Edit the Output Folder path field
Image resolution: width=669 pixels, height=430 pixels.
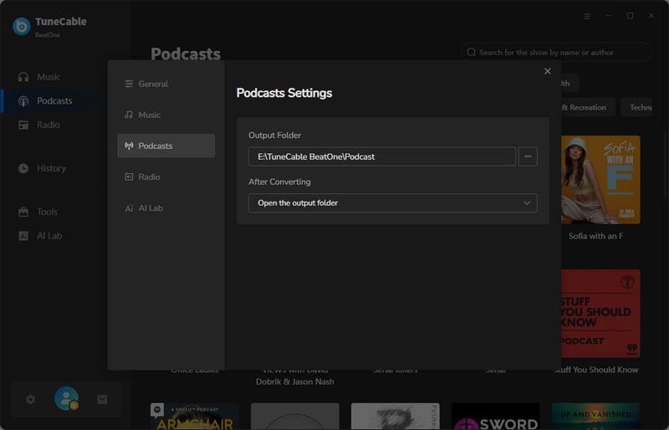tap(382, 156)
